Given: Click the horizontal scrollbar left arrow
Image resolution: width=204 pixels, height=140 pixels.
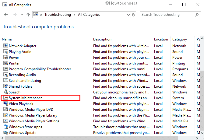Looking at the screenshot, I should pyautogui.click(x=2, y=138).
